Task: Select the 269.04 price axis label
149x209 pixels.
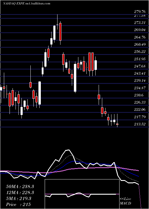Action: [139, 30]
